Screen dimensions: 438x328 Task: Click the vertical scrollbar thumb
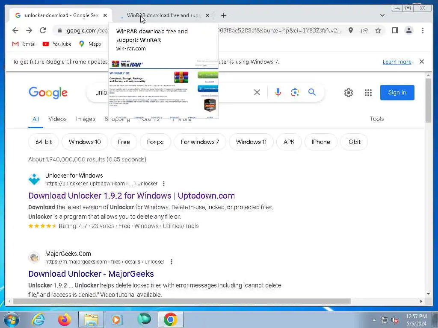click(x=429, y=100)
